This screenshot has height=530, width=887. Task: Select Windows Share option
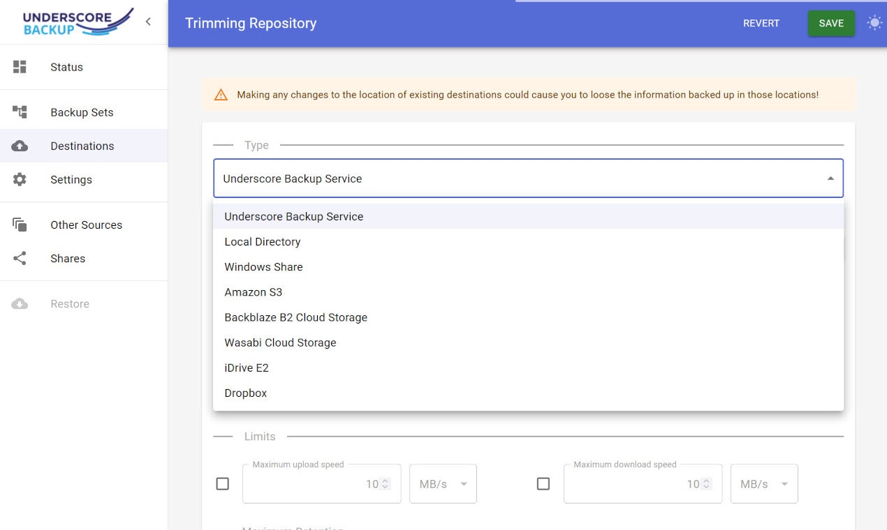pos(529,266)
